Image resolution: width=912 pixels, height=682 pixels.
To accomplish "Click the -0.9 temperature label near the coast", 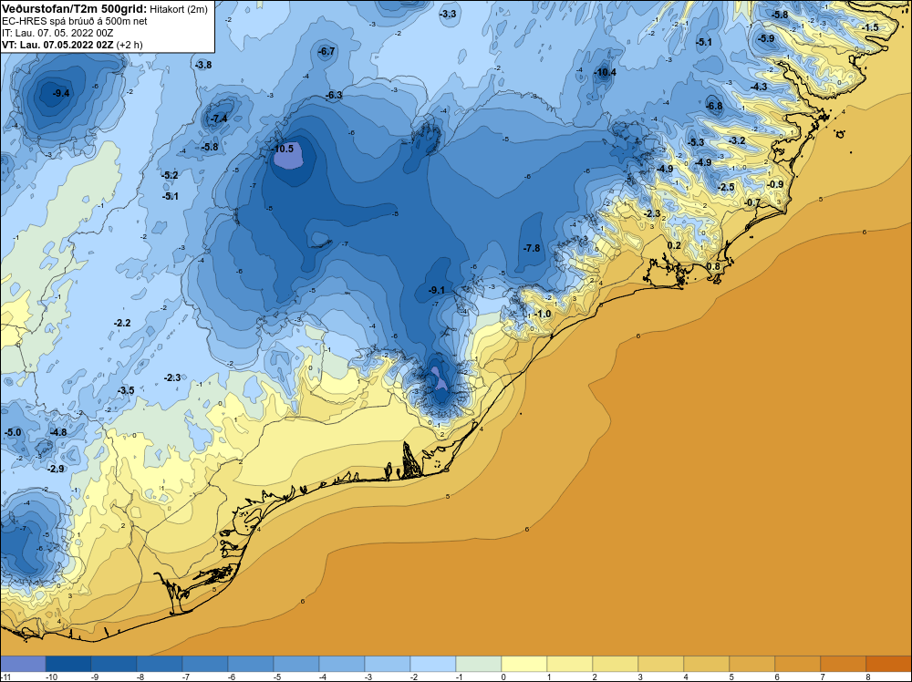I will [x=775, y=184].
